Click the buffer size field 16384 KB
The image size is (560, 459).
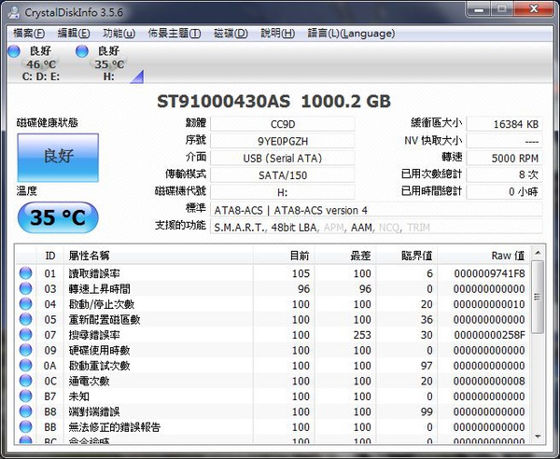[x=504, y=124]
